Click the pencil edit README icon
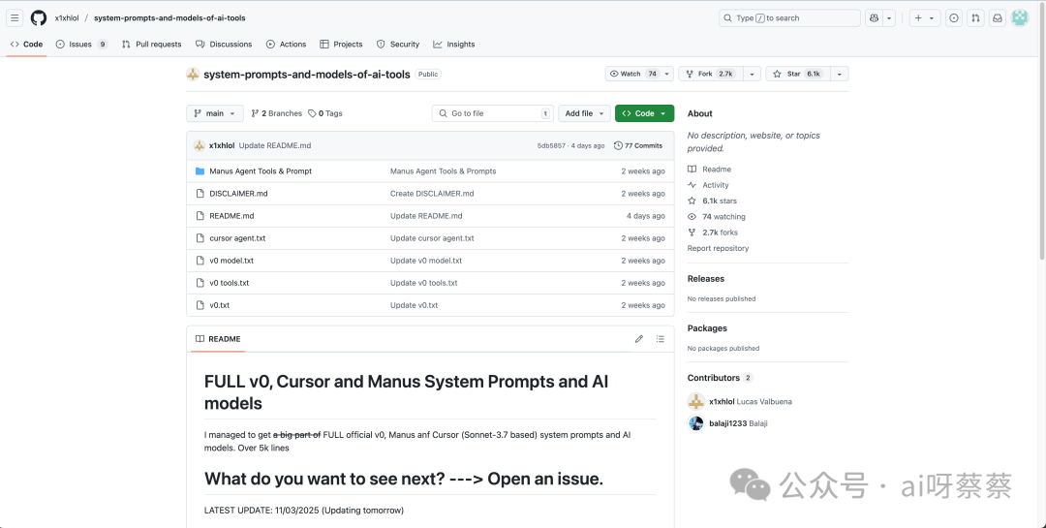This screenshot has height=528, width=1046. coord(639,339)
